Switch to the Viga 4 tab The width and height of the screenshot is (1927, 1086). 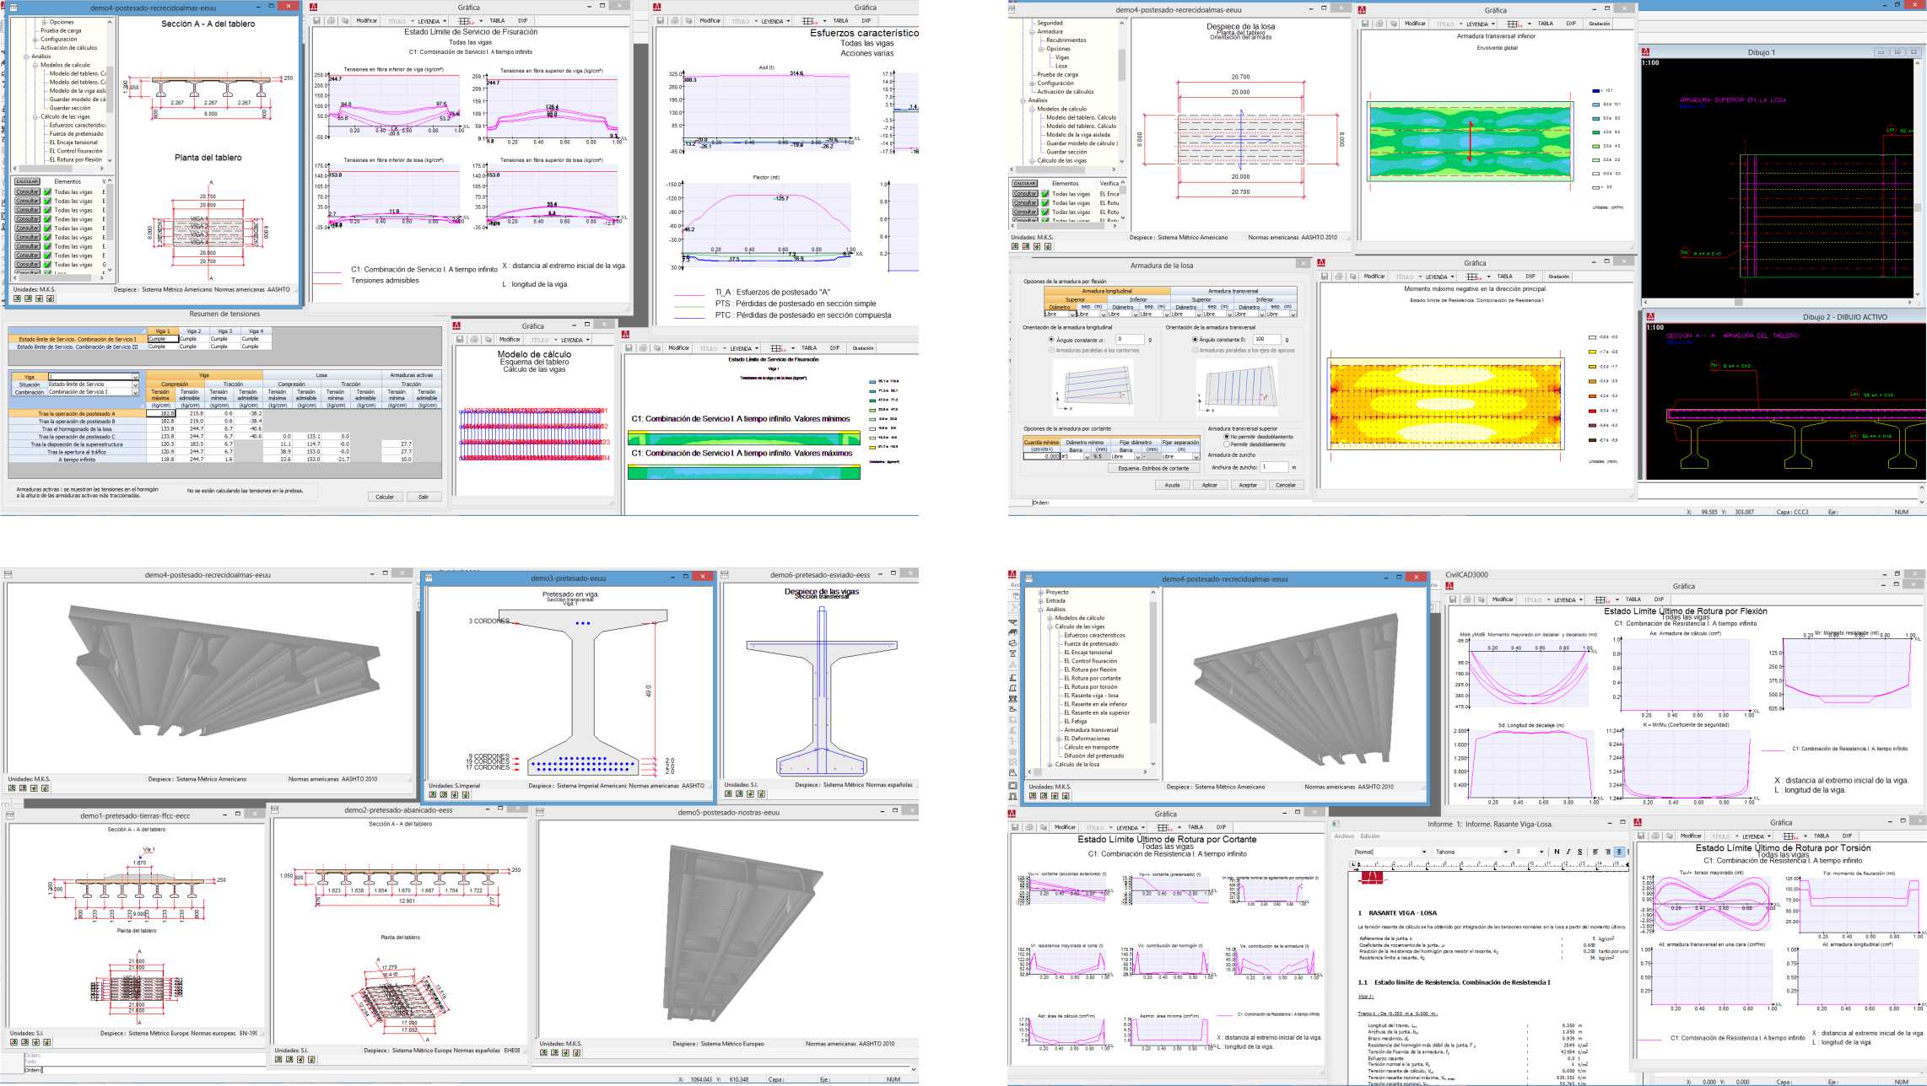tap(256, 331)
